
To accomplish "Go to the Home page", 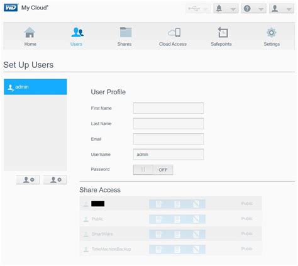I will click(30, 36).
